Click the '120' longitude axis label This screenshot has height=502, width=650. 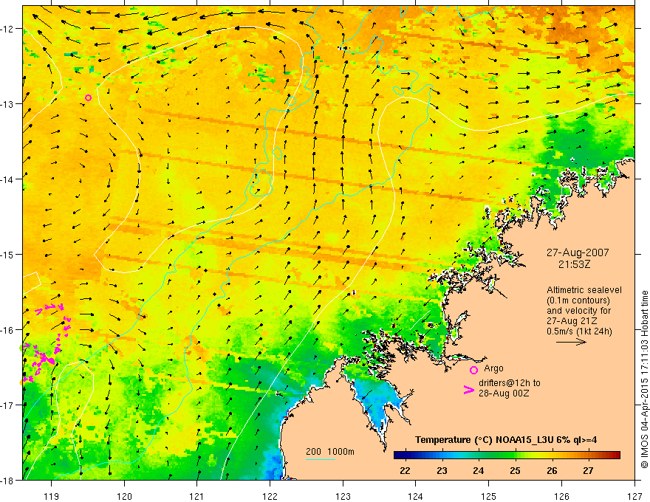pos(124,496)
